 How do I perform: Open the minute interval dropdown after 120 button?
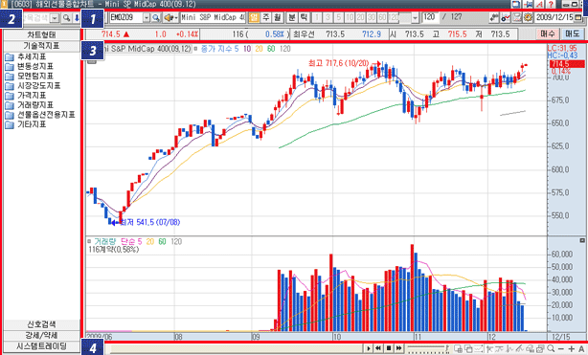point(415,17)
